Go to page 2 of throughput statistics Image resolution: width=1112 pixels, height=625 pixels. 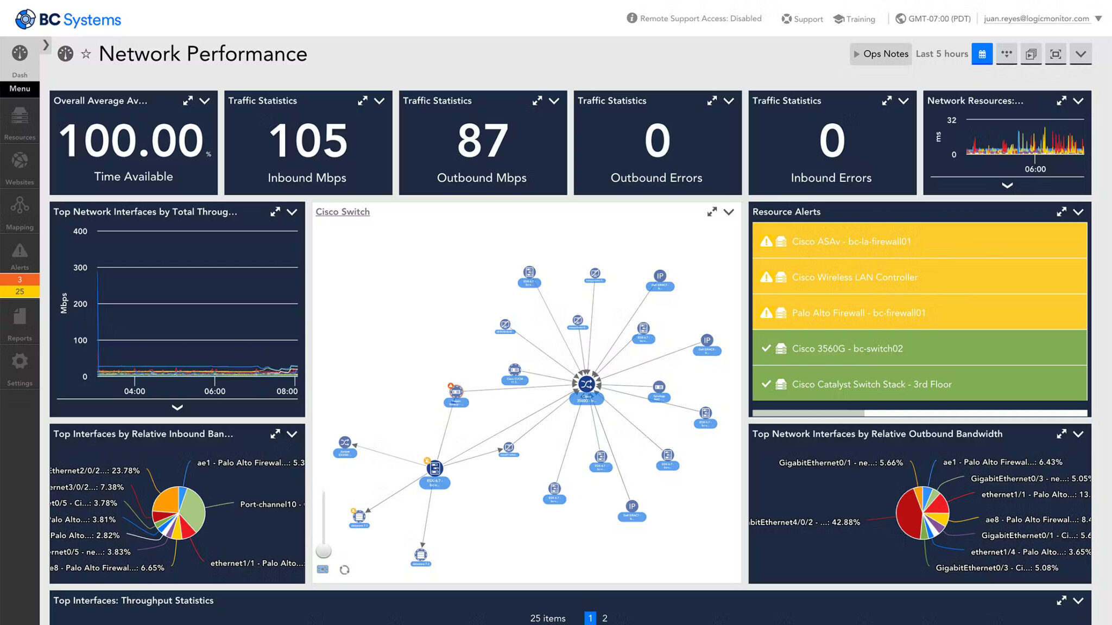point(605,618)
